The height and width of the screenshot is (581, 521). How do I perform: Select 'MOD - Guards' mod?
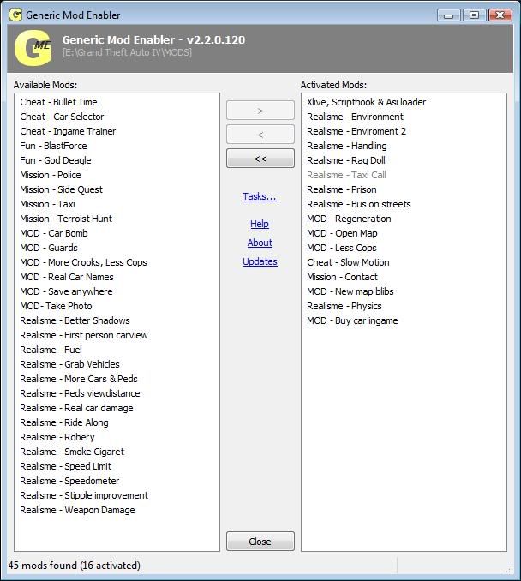click(x=49, y=248)
